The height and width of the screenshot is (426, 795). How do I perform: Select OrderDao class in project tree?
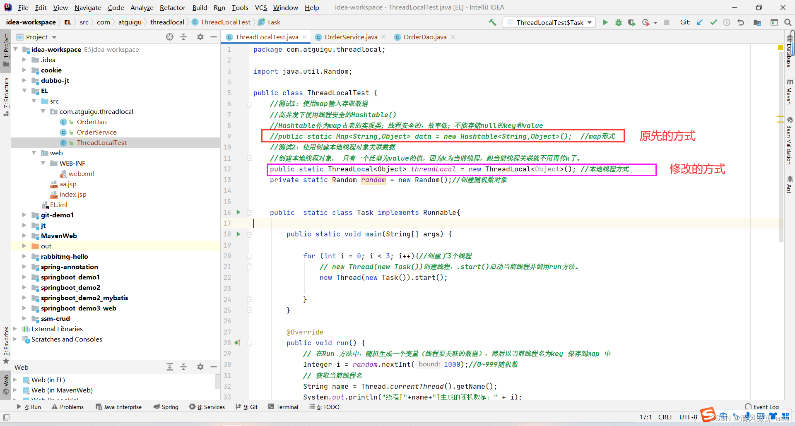[92, 122]
